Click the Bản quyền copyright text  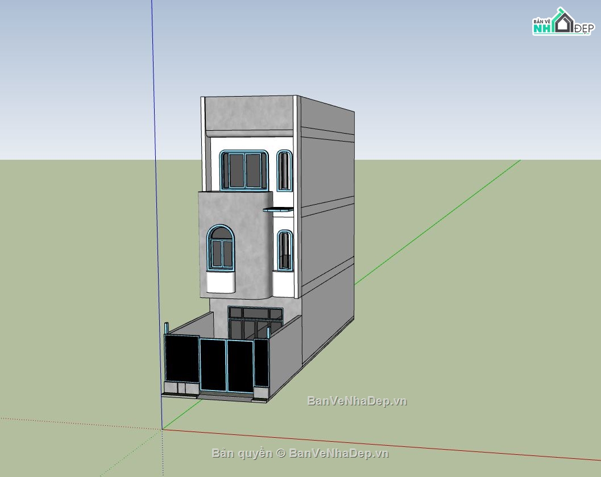[x=300, y=453]
